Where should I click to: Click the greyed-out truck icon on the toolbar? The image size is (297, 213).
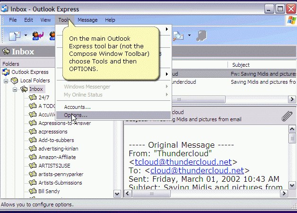click(x=201, y=36)
